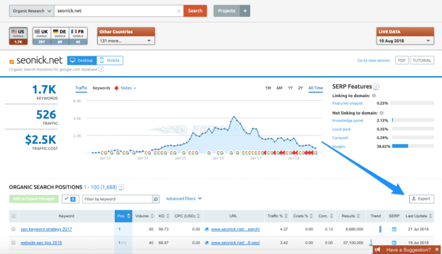Set chart range to 1Y

click(290, 88)
